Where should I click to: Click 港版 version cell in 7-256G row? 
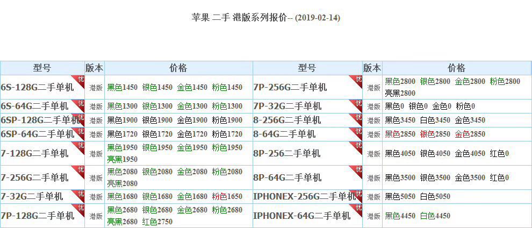tap(96, 178)
